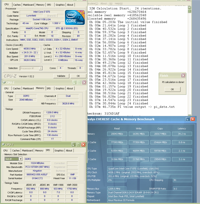200x204 pixels.
Task: Go to Mainboard tab in SPD CPU-Z window
Action: coord(27,150)
